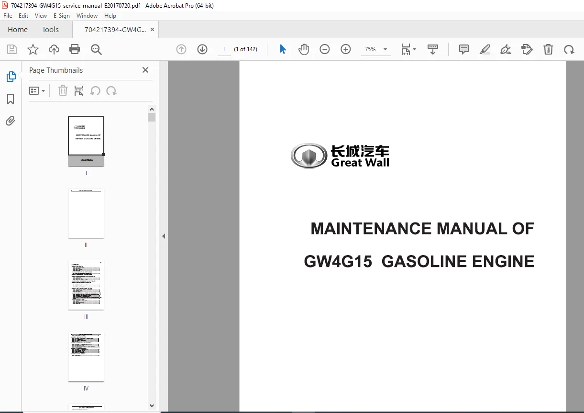Viewport: 584px width, 413px height.
Task: Collapse the navigation pane arrow
Action: (164, 236)
